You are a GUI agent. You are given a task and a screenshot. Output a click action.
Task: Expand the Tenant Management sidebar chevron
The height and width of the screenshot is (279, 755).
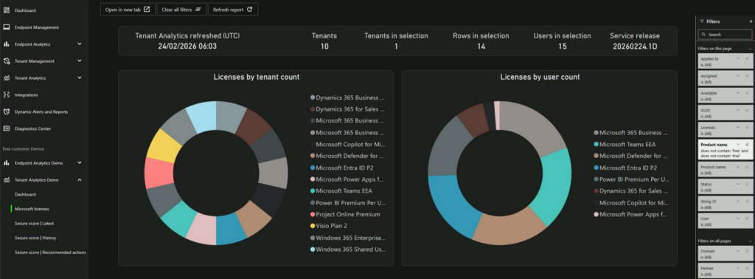click(x=80, y=61)
